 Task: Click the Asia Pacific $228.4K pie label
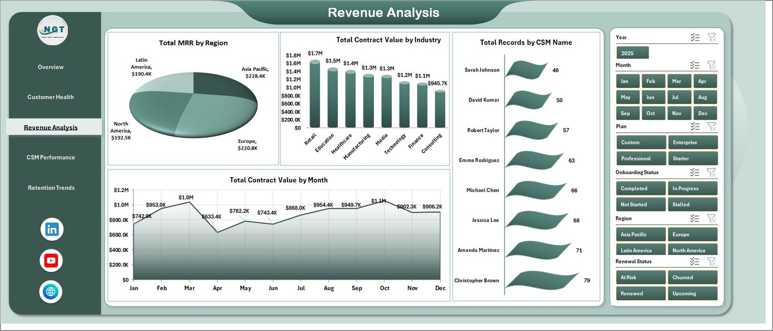(255, 72)
